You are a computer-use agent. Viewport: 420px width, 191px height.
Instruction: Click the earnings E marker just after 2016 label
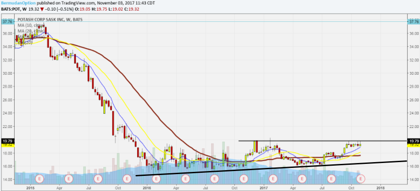(x=156, y=179)
